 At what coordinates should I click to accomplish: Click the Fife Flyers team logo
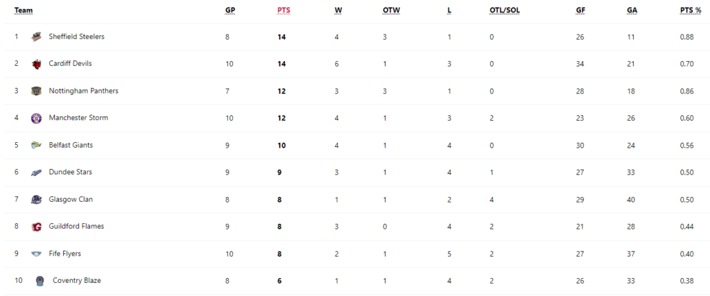[36, 254]
